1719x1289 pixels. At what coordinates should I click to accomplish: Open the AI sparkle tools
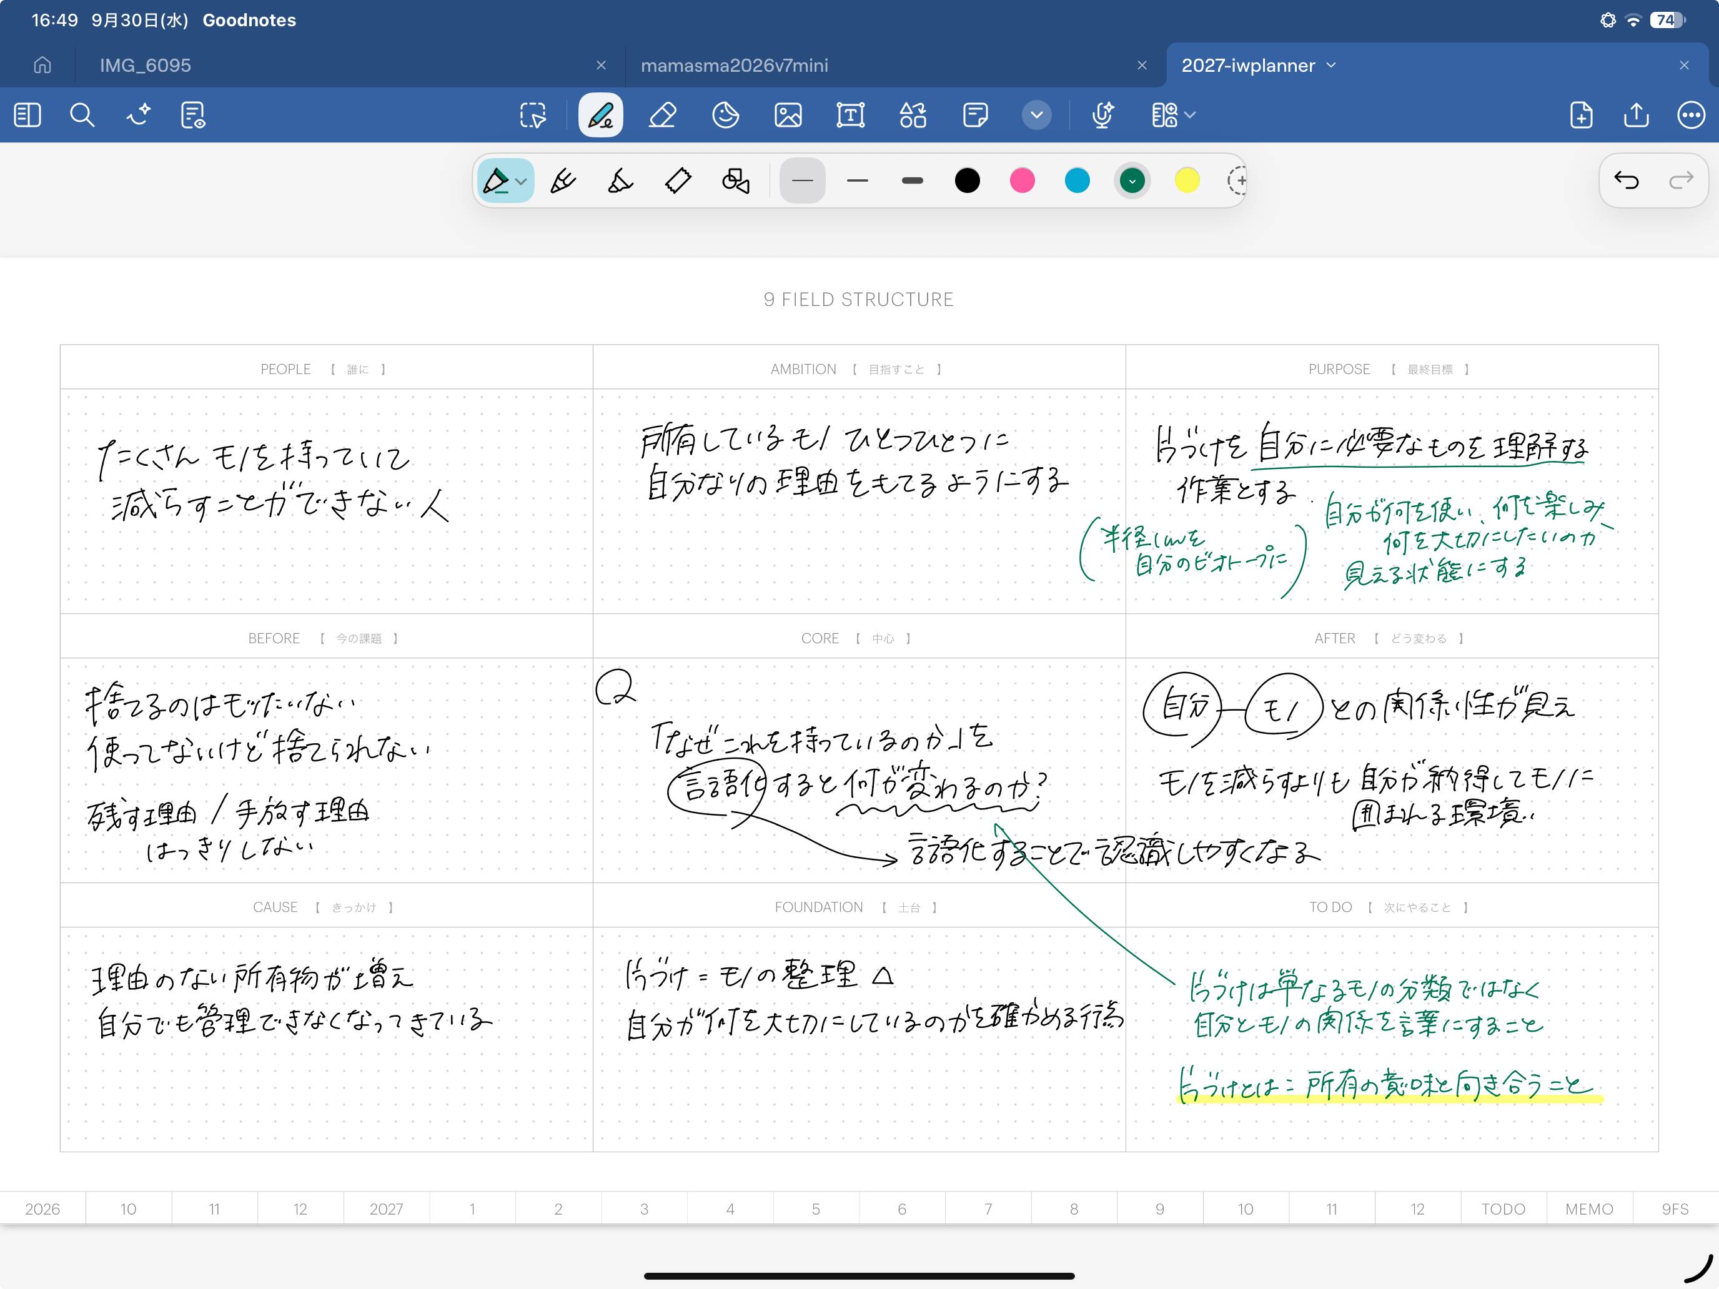click(138, 115)
